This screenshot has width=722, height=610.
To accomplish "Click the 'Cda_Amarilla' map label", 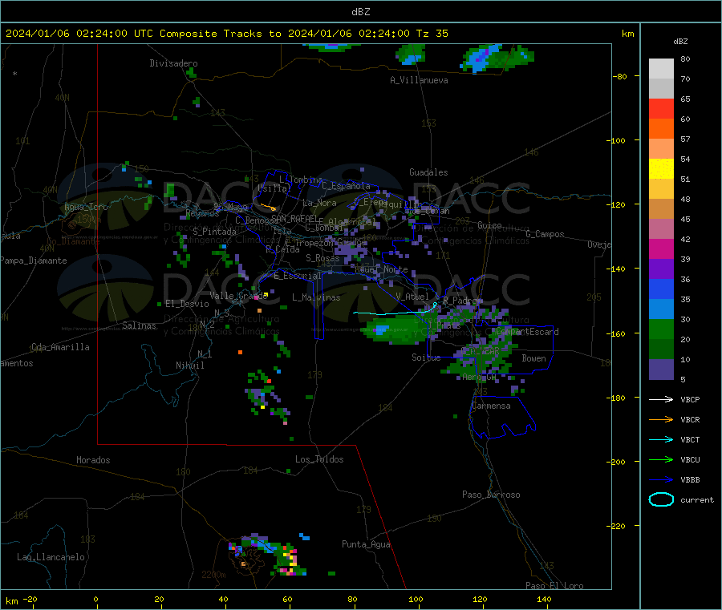I will click(60, 347).
